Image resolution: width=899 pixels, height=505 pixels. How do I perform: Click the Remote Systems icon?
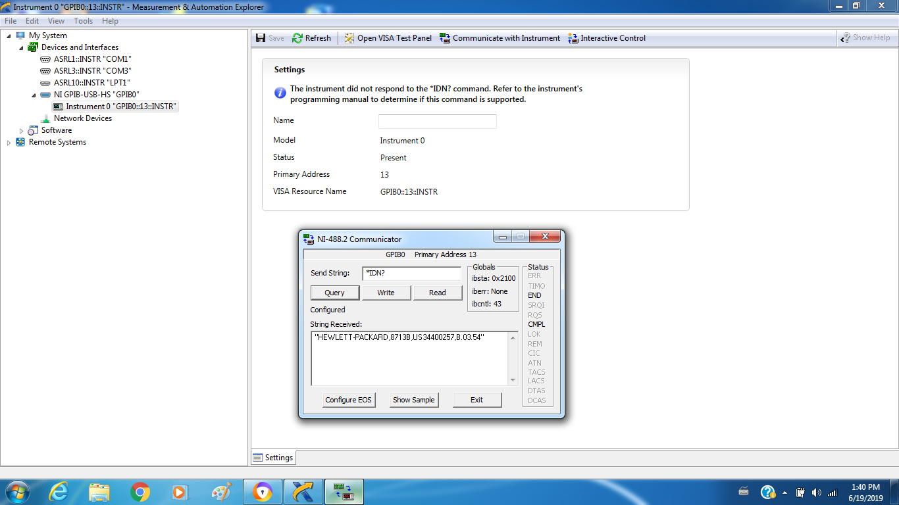click(20, 142)
